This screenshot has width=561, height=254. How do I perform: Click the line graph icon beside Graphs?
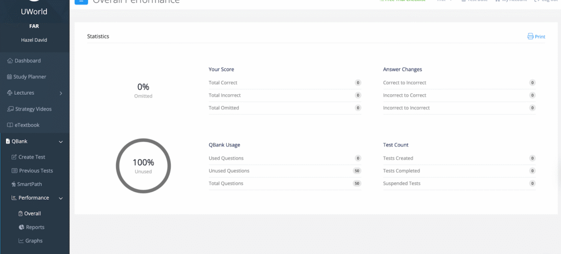pyautogui.click(x=21, y=241)
